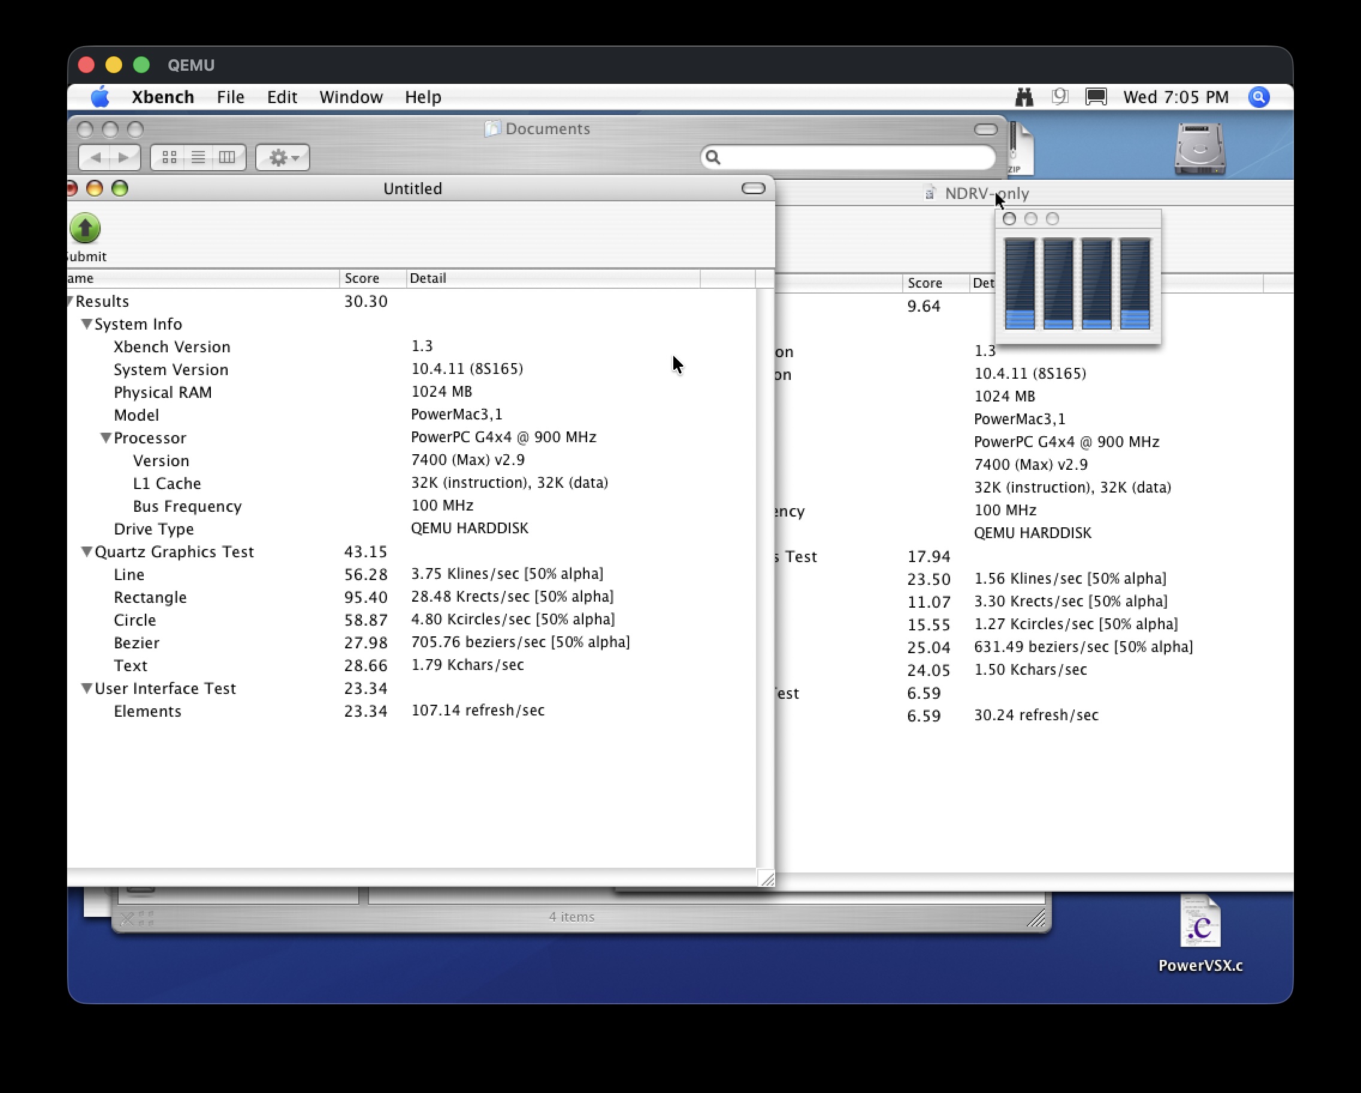
Task: Open the Apple menu
Action: [x=100, y=97]
